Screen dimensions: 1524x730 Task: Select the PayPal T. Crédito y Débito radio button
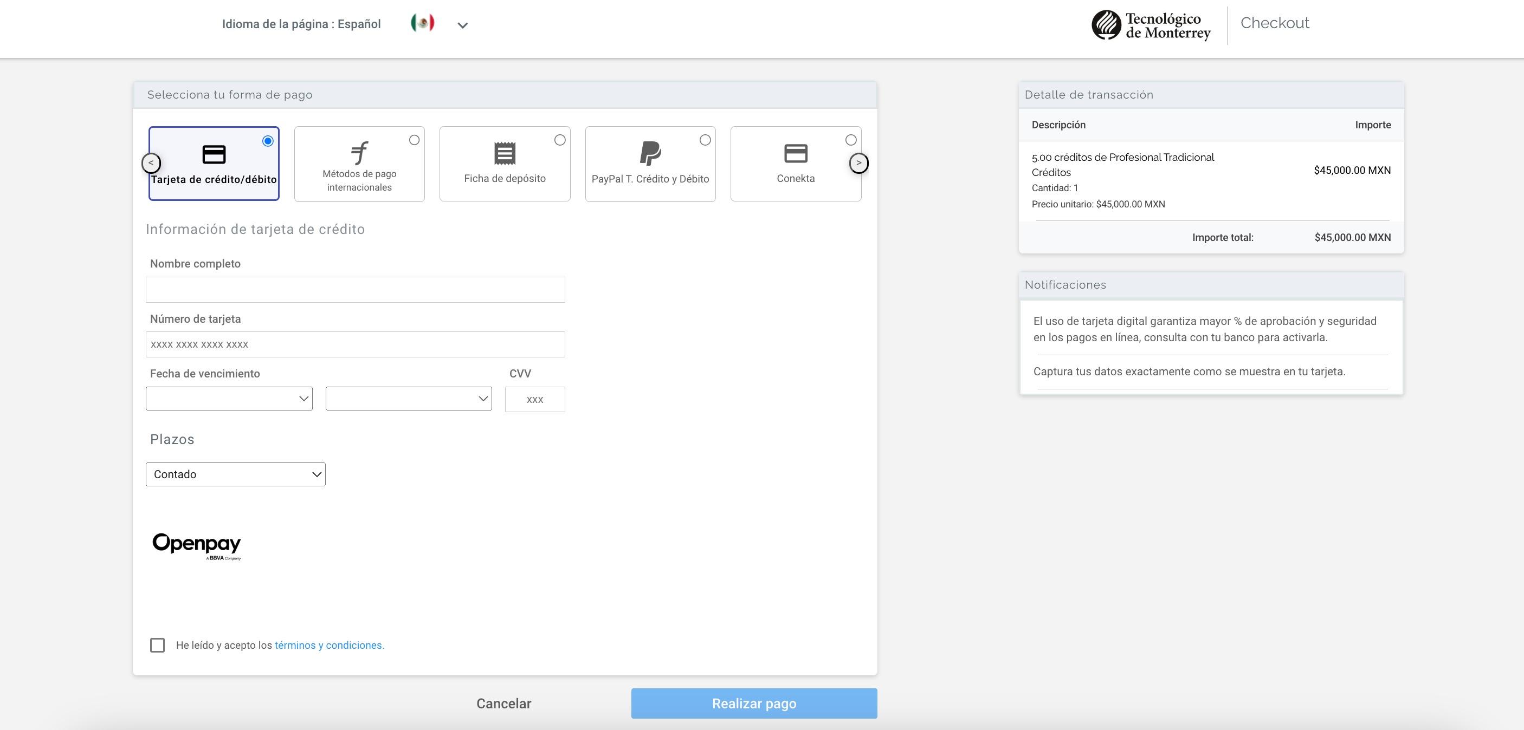[705, 140]
